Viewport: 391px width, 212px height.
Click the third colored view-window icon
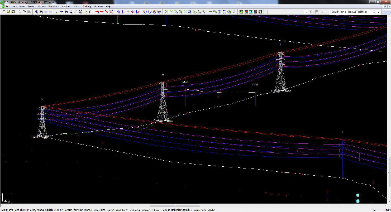(x=251, y=12)
